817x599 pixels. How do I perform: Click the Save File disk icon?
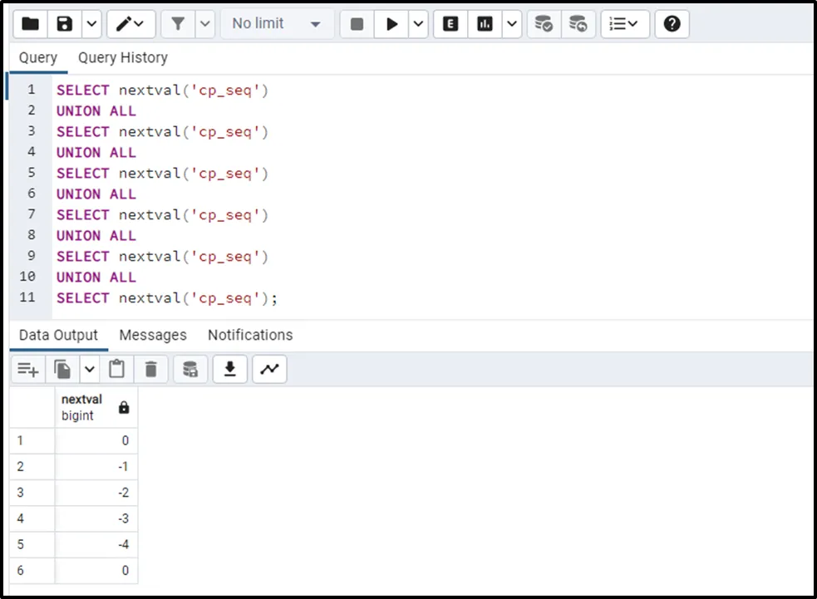[65, 24]
